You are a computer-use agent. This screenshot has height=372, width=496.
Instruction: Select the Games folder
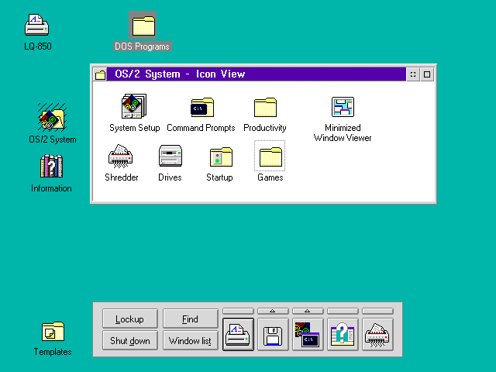point(270,156)
